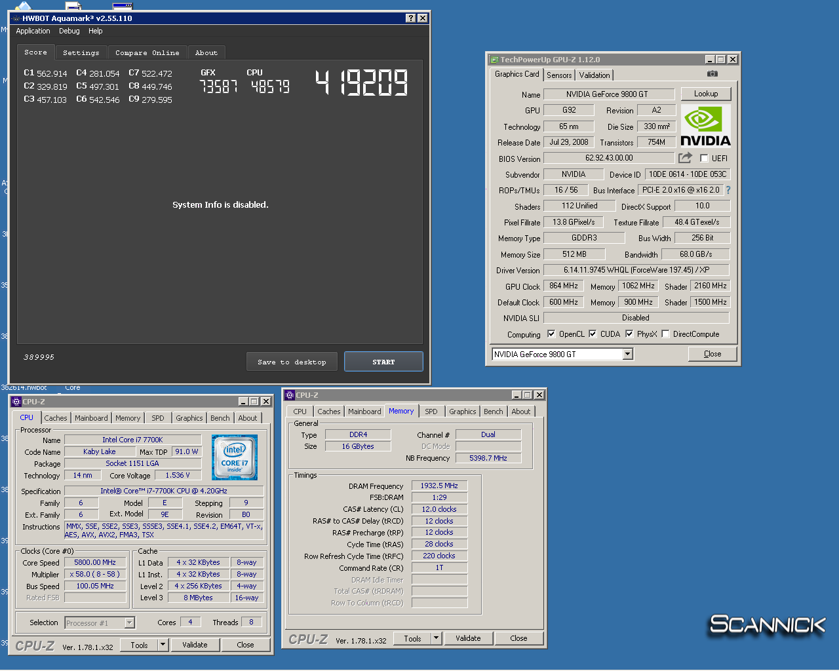
Task: Click the NVIDIA logo in GPU-Z
Action: coord(705,126)
